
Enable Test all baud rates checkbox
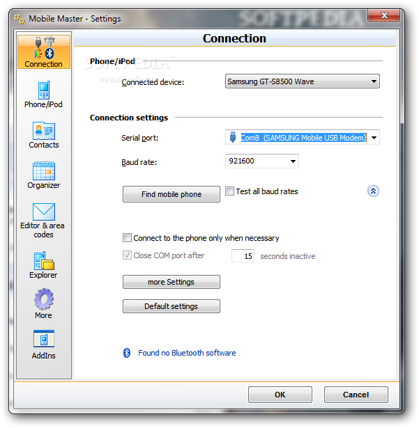229,191
